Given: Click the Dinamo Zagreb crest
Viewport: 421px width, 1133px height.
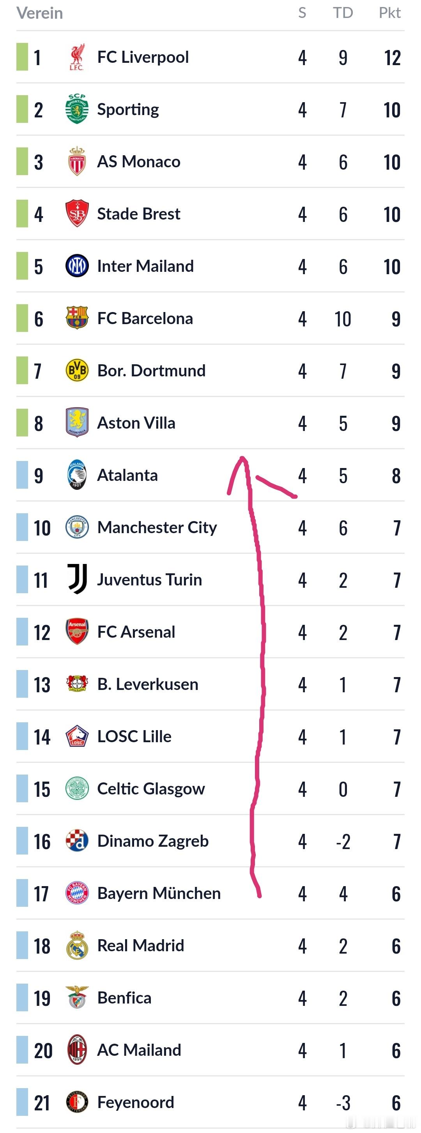Looking at the screenshot, I should tap(77, 840).
